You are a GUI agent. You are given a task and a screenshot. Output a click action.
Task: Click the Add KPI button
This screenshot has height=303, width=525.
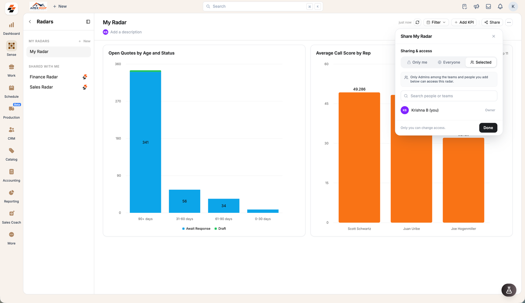point(464,23)
